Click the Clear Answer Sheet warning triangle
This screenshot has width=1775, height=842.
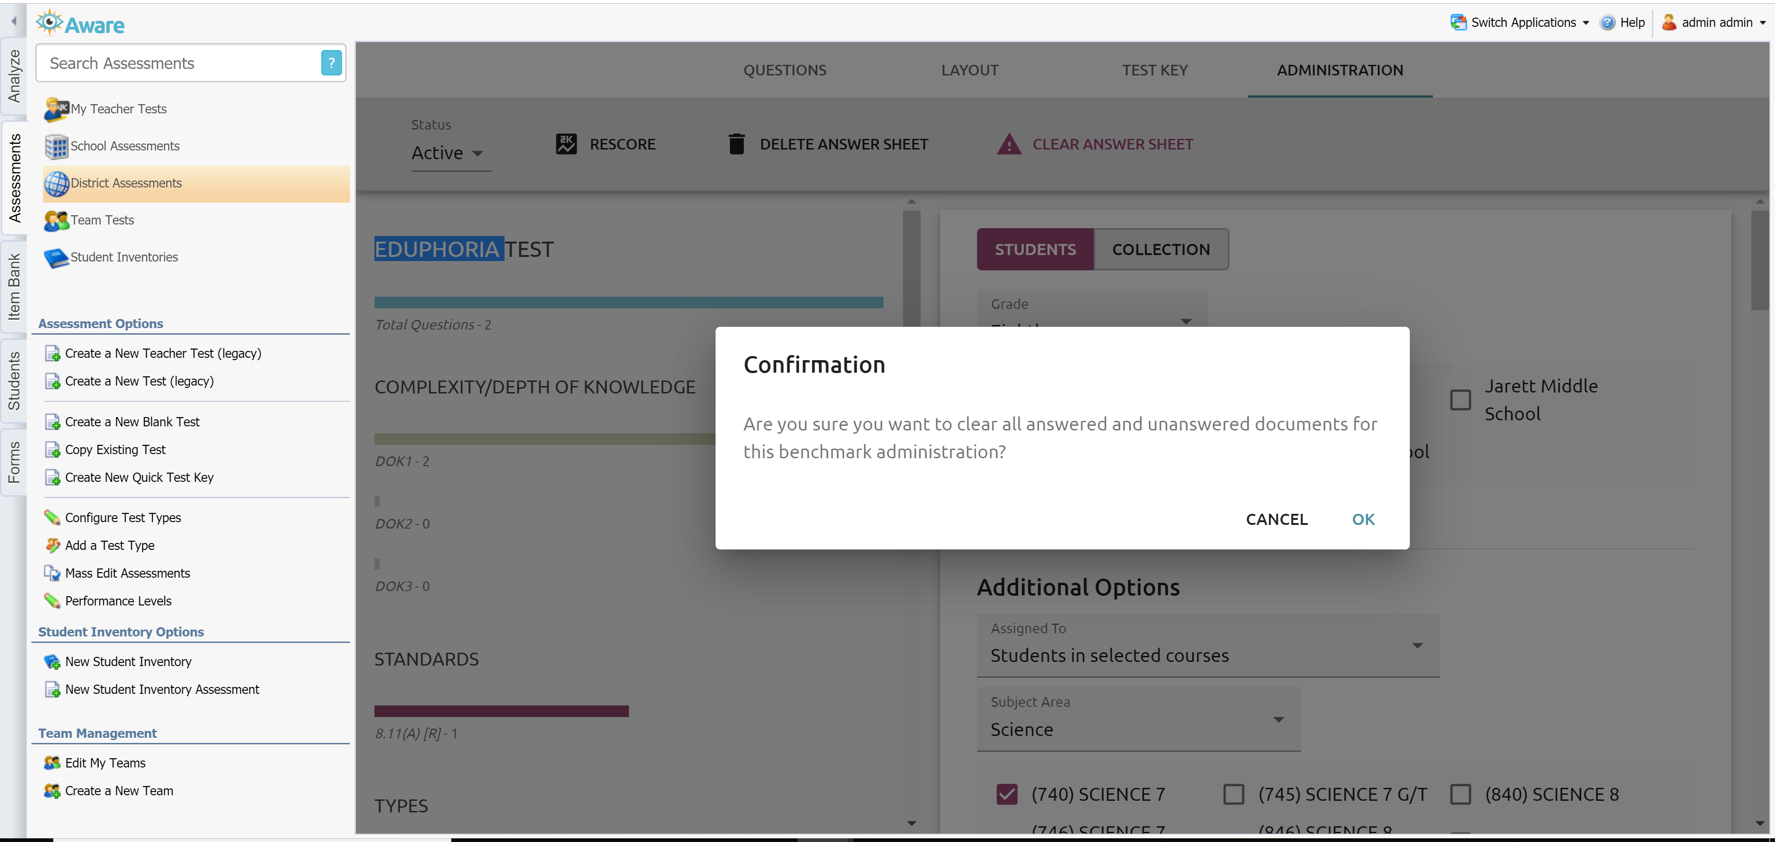click(1009, 144)
